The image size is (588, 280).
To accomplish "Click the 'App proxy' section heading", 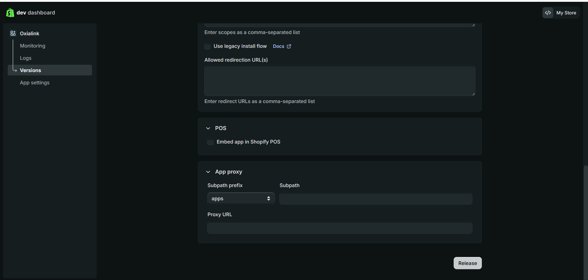I will click(229, 172).
